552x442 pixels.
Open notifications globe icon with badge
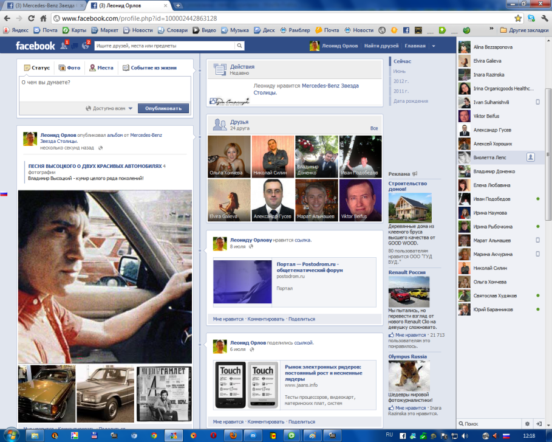(x=86, y=46)
